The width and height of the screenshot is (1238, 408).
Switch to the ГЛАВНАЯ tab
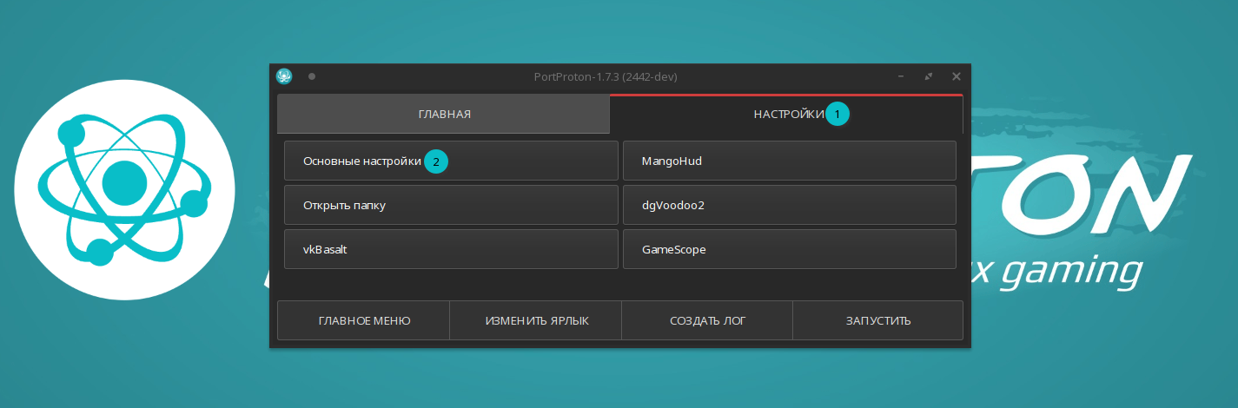tap(444, 114)
